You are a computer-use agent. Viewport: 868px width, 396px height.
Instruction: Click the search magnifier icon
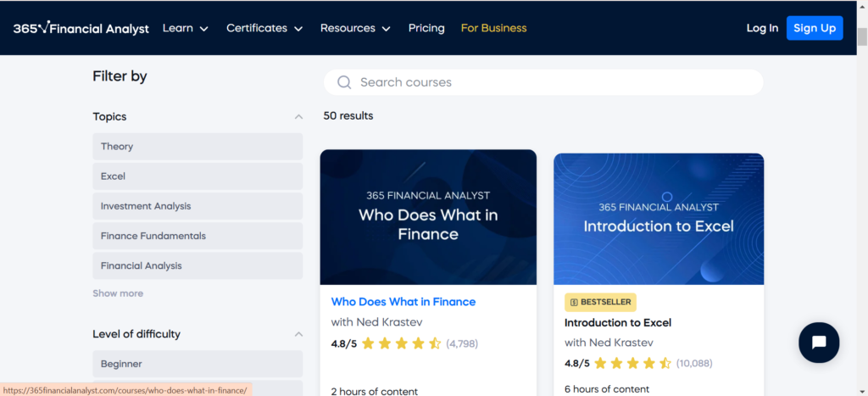344,82
